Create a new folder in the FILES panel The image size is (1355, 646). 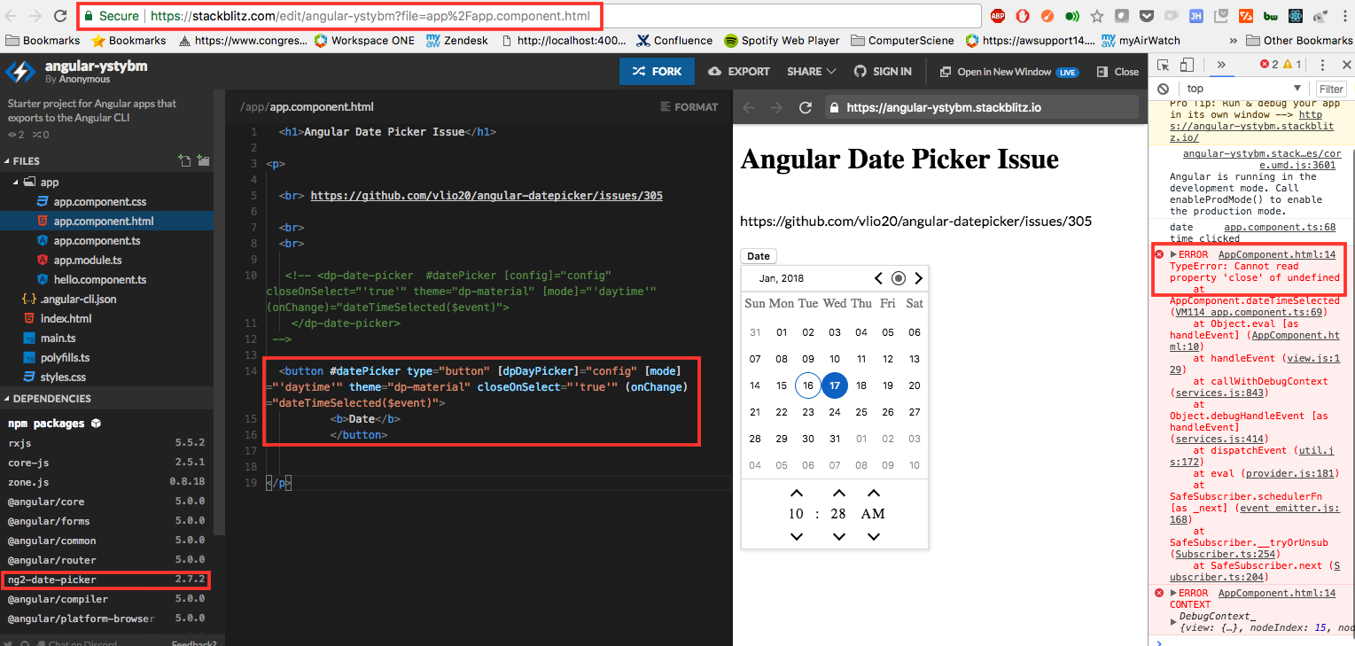coord(203,160)
